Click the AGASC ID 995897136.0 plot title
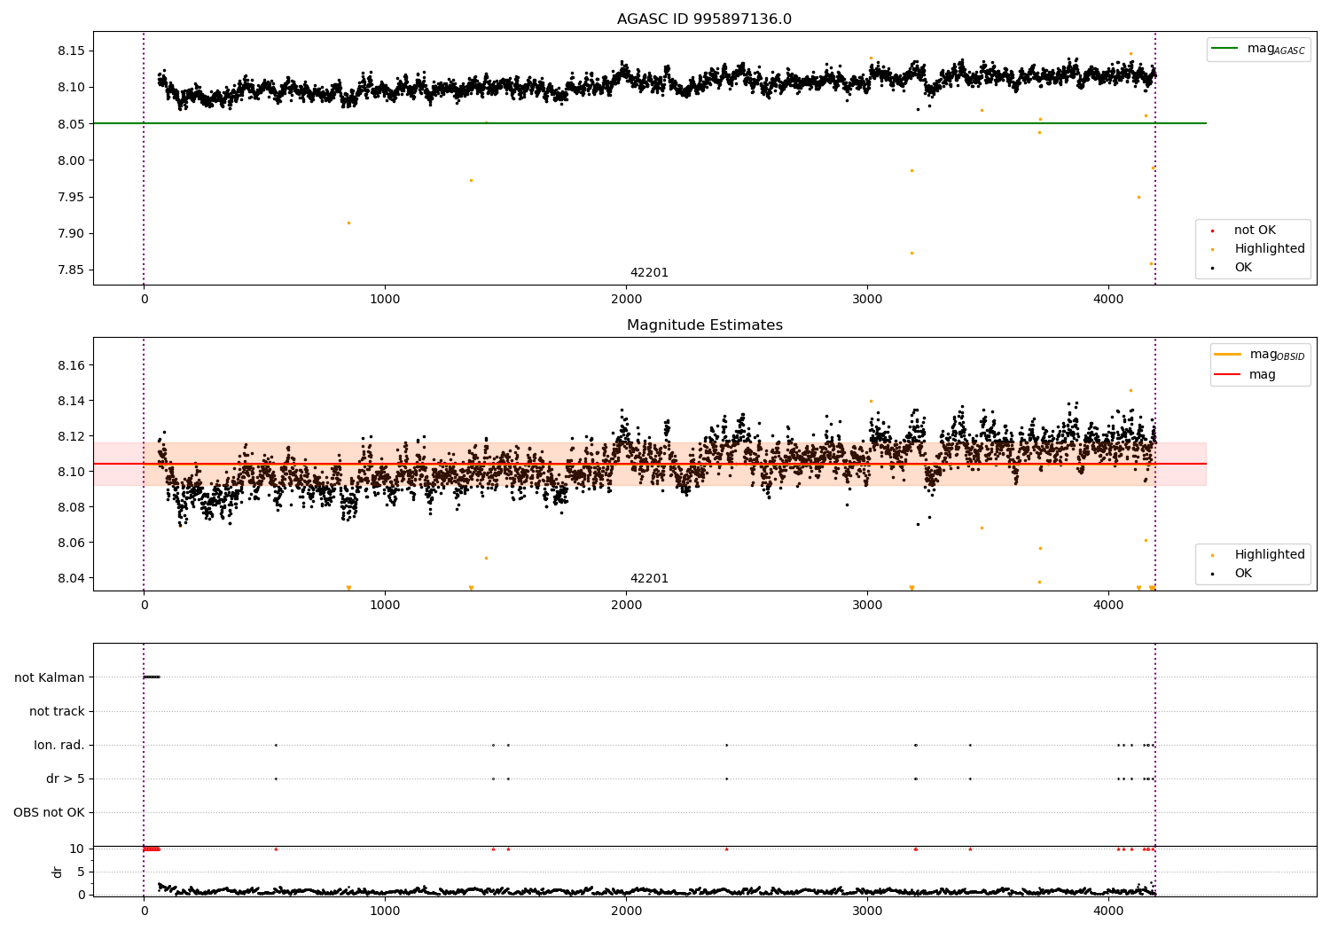Viewport: 1330px width, 931px height. click(x=704, y=20)
